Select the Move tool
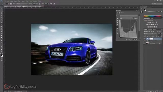Screen dimensions: 163x92 2,9
